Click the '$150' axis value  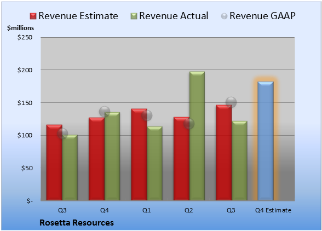[25, 103]
